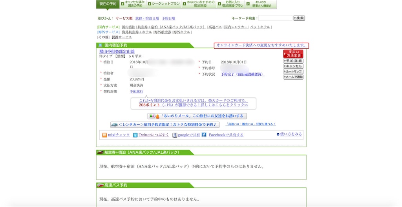The width and height of the screenshot is (402, 207).
Task: Click the Twitter bird icon
Action: (135, 135)
